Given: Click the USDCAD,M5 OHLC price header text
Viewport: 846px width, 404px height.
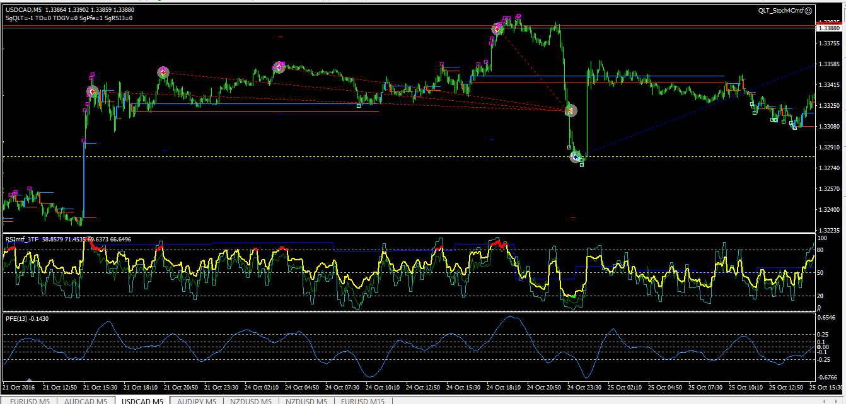Looking at the screenshot, I should (x=69, y=10).
